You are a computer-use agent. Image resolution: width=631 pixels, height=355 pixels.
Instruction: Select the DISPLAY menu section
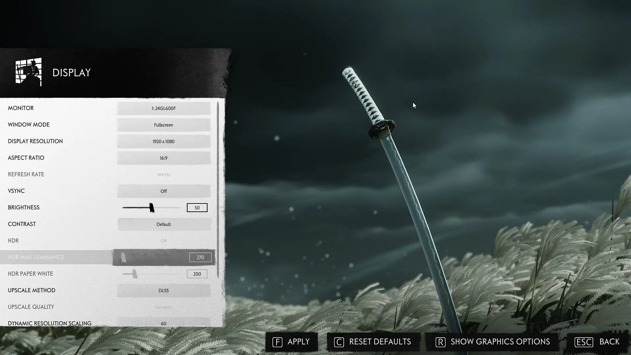(71, 72)
